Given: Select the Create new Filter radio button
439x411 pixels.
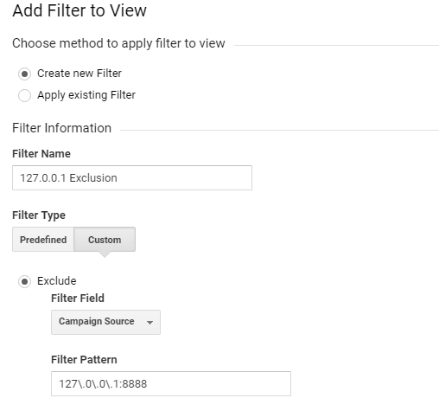Looking at the screenshot, I should tap(24, 74).
